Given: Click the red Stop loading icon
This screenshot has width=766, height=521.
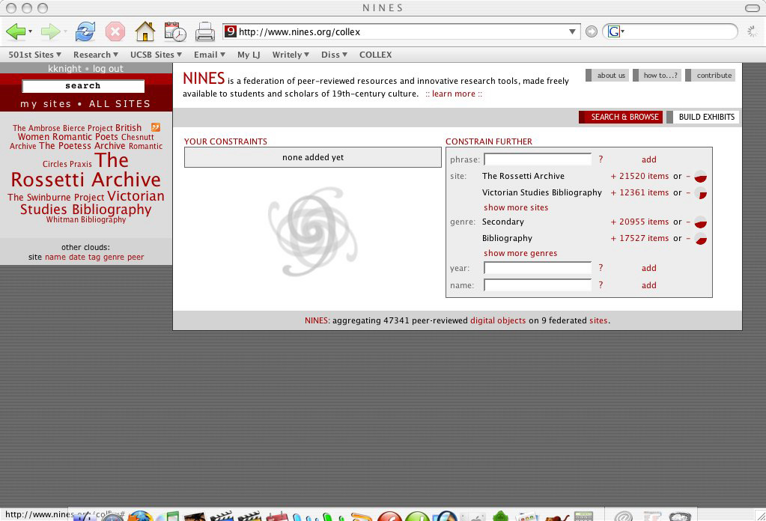Looking at the screenshot, I should (115, 31).
